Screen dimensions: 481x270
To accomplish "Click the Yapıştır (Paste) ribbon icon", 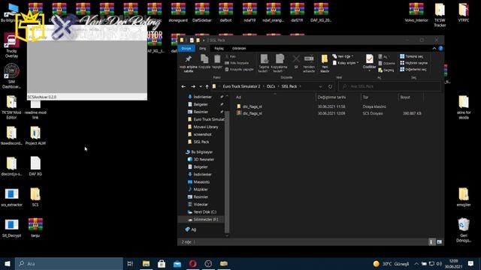I will pos(217,59).
